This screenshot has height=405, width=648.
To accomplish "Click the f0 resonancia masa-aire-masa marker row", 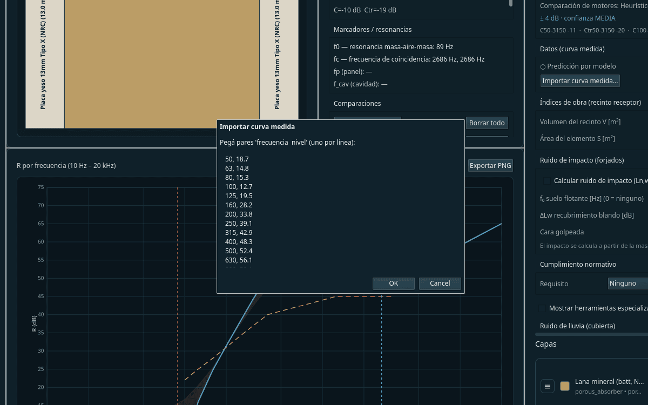I will 393,47.
